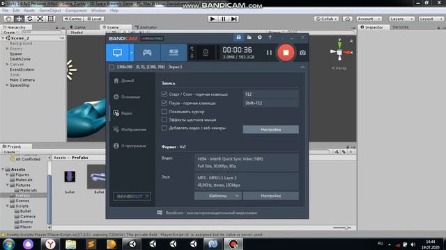Click F12 start/stop hotkey field
The width and height of the screenshot is (446, 250).
pyautogui.click(x=270, y=94)
